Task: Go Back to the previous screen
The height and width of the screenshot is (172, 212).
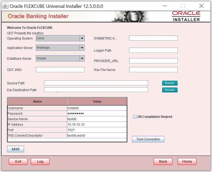Action: (x=163, y=162)
